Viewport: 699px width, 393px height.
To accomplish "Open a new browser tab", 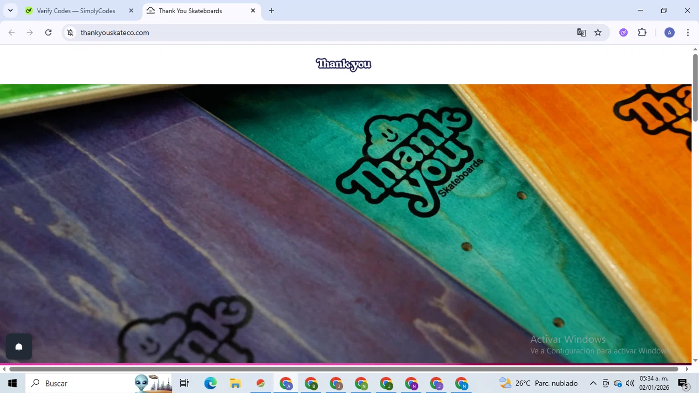I will (x=271, y=11).
